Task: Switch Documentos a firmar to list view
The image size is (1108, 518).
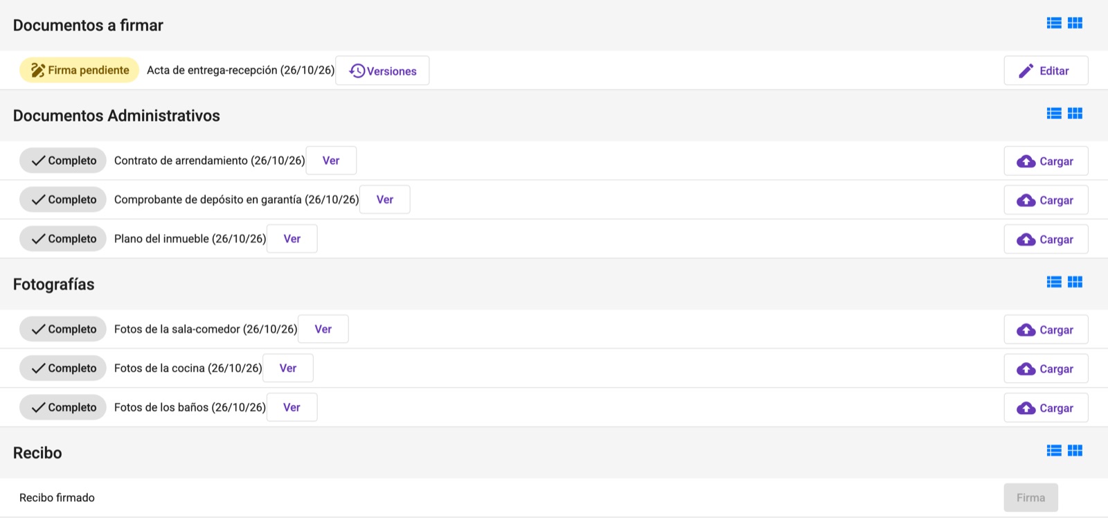Action: pos(1054,23)
